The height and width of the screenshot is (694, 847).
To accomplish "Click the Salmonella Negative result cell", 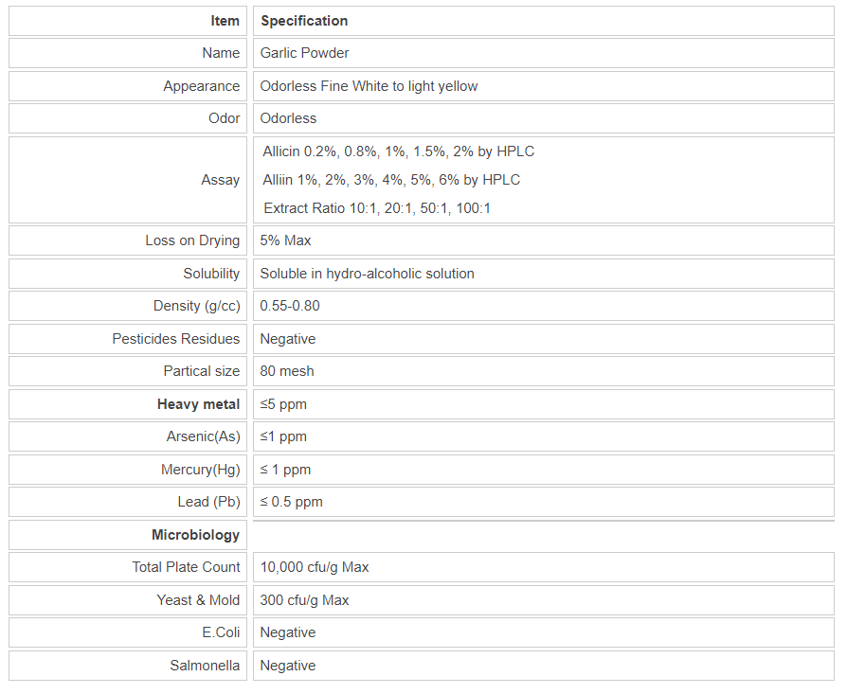I will point(288,666).
